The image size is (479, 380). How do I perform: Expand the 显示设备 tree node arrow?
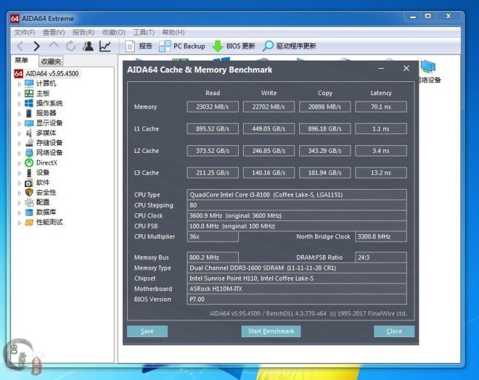click(x=19, y=124)
